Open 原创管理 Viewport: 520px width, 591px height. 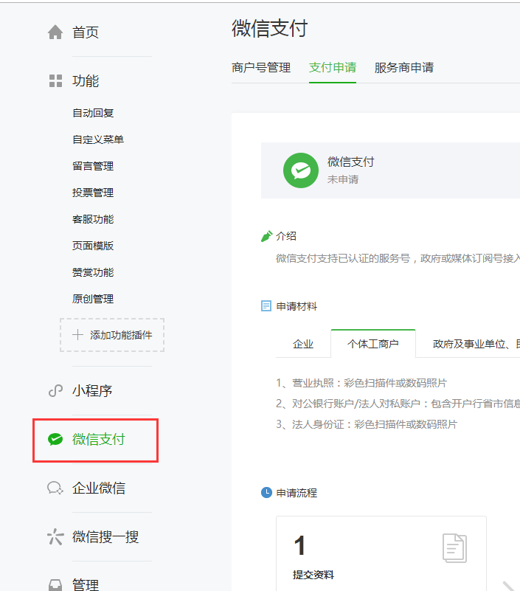[93, 299]
